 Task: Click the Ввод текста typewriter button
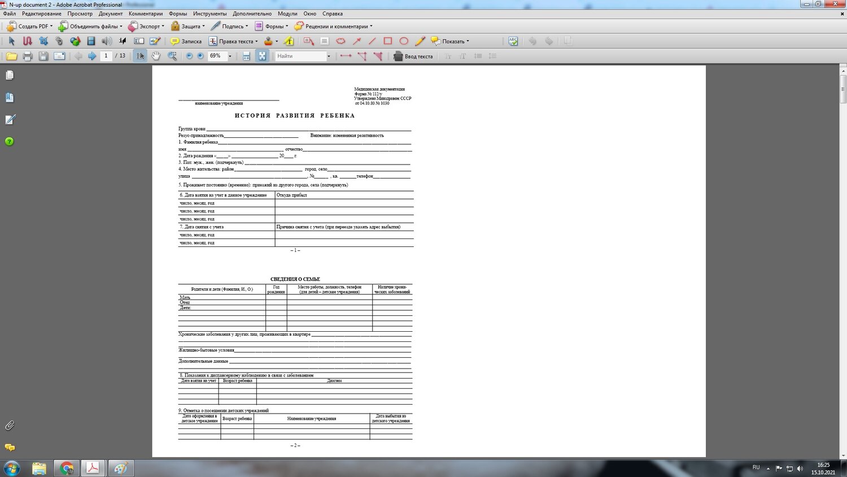(413, 56)
